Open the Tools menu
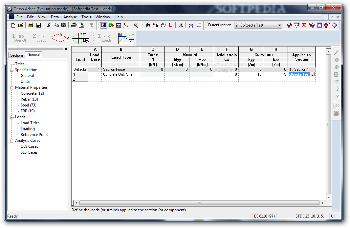 86,17
